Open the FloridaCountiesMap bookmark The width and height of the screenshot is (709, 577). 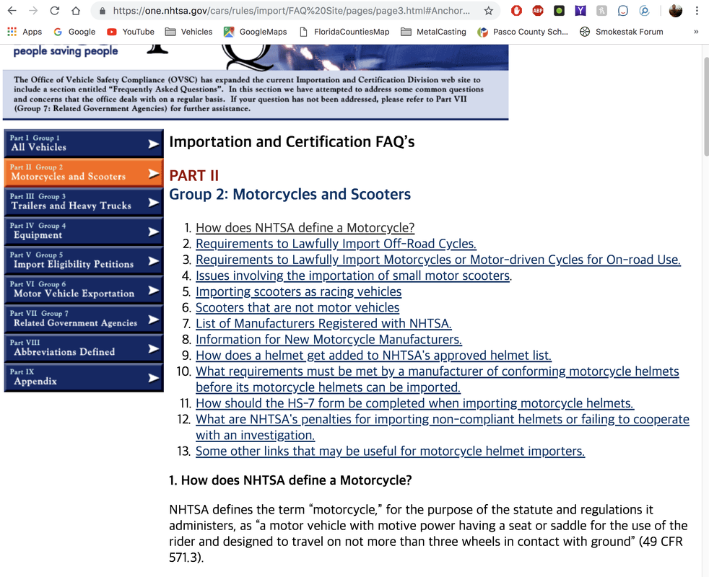coord(344,32)
